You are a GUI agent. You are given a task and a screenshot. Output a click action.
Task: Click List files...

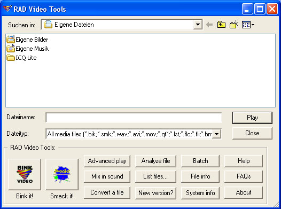coord(155,176)
